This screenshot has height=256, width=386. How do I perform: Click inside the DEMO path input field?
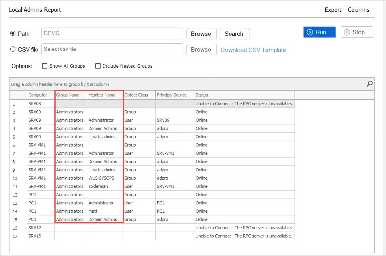[x=112, y=34]
